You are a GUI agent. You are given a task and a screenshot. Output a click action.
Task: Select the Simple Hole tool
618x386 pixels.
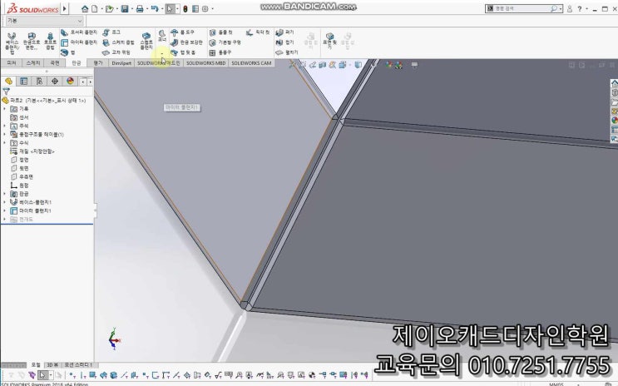tap(225, 42)
